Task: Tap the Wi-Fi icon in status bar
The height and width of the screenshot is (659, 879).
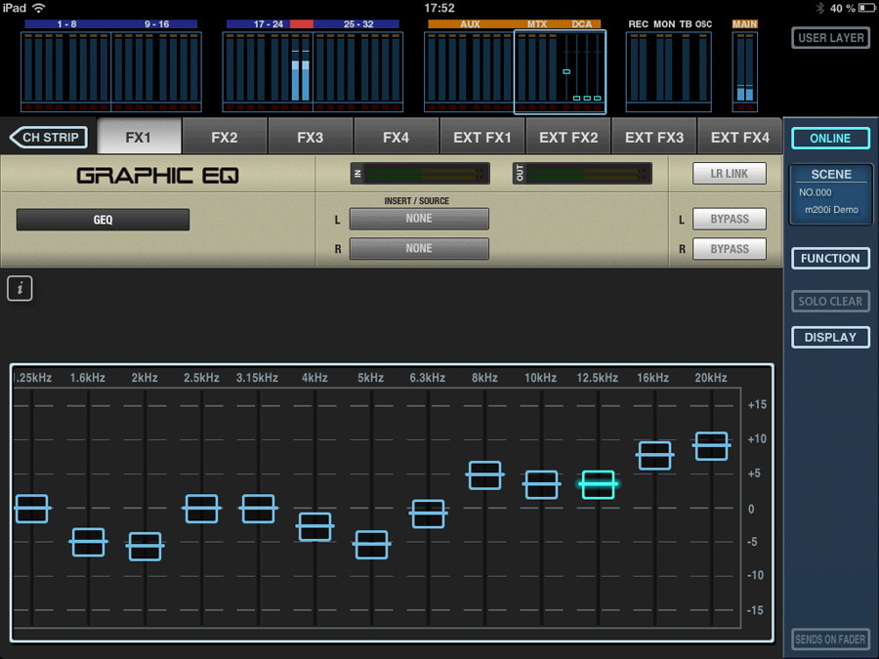Action: click(39, 8)
